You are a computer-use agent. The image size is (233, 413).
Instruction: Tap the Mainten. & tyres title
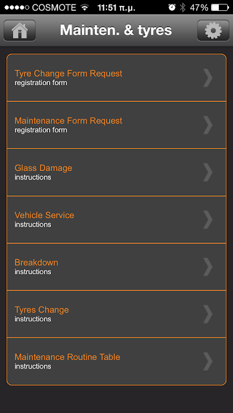pyautogui.click(x=116, y=30)
